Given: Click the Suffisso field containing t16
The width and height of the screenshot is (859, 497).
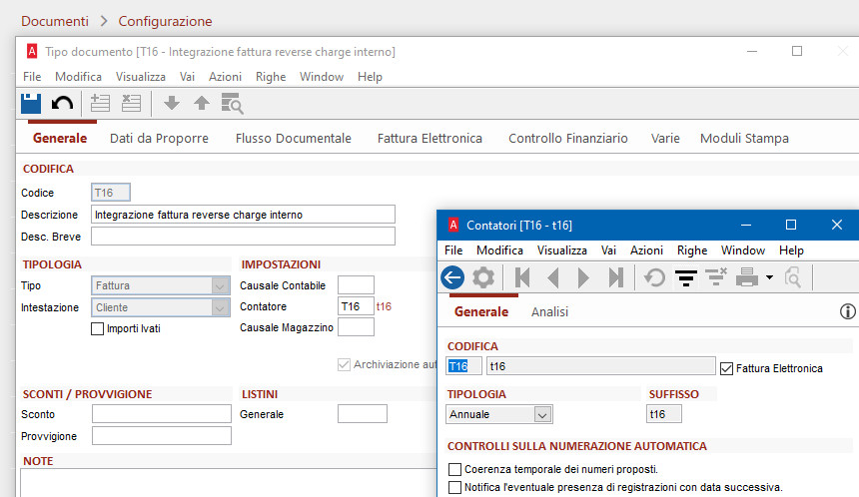Looking at the screenshot, I should pyautogui.click(x=664, y=414).
